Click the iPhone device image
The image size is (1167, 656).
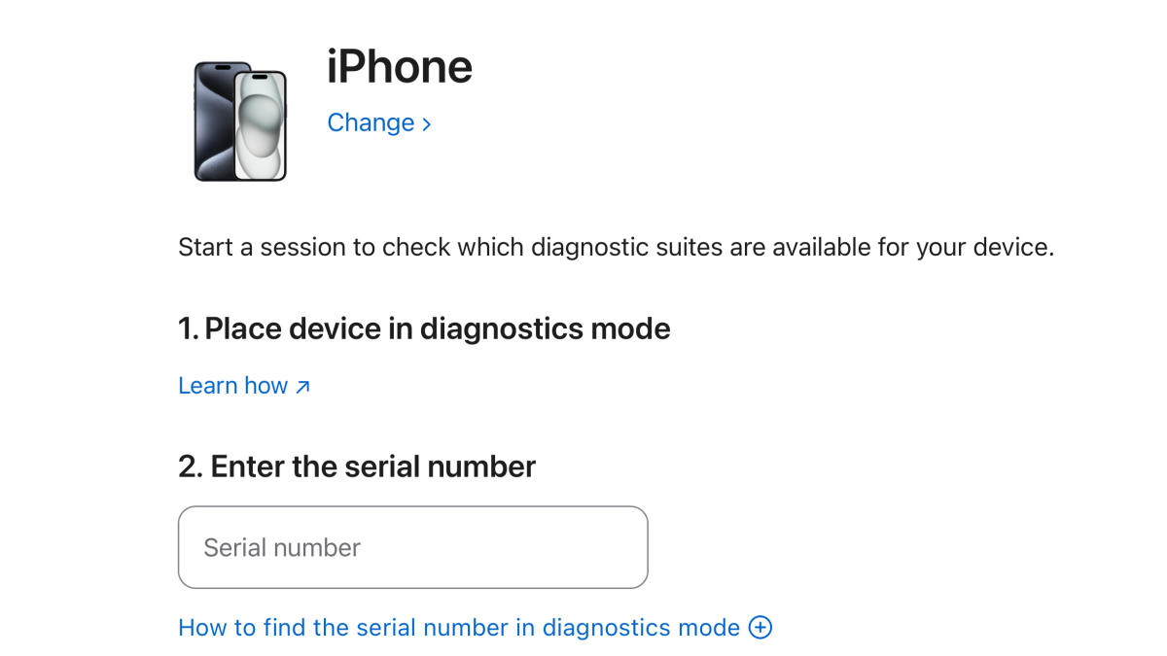coord(240,121)
